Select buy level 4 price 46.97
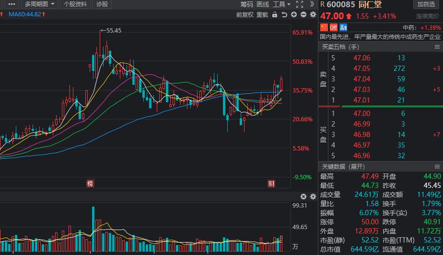This screenshot has height=255, width=443. 361,145
